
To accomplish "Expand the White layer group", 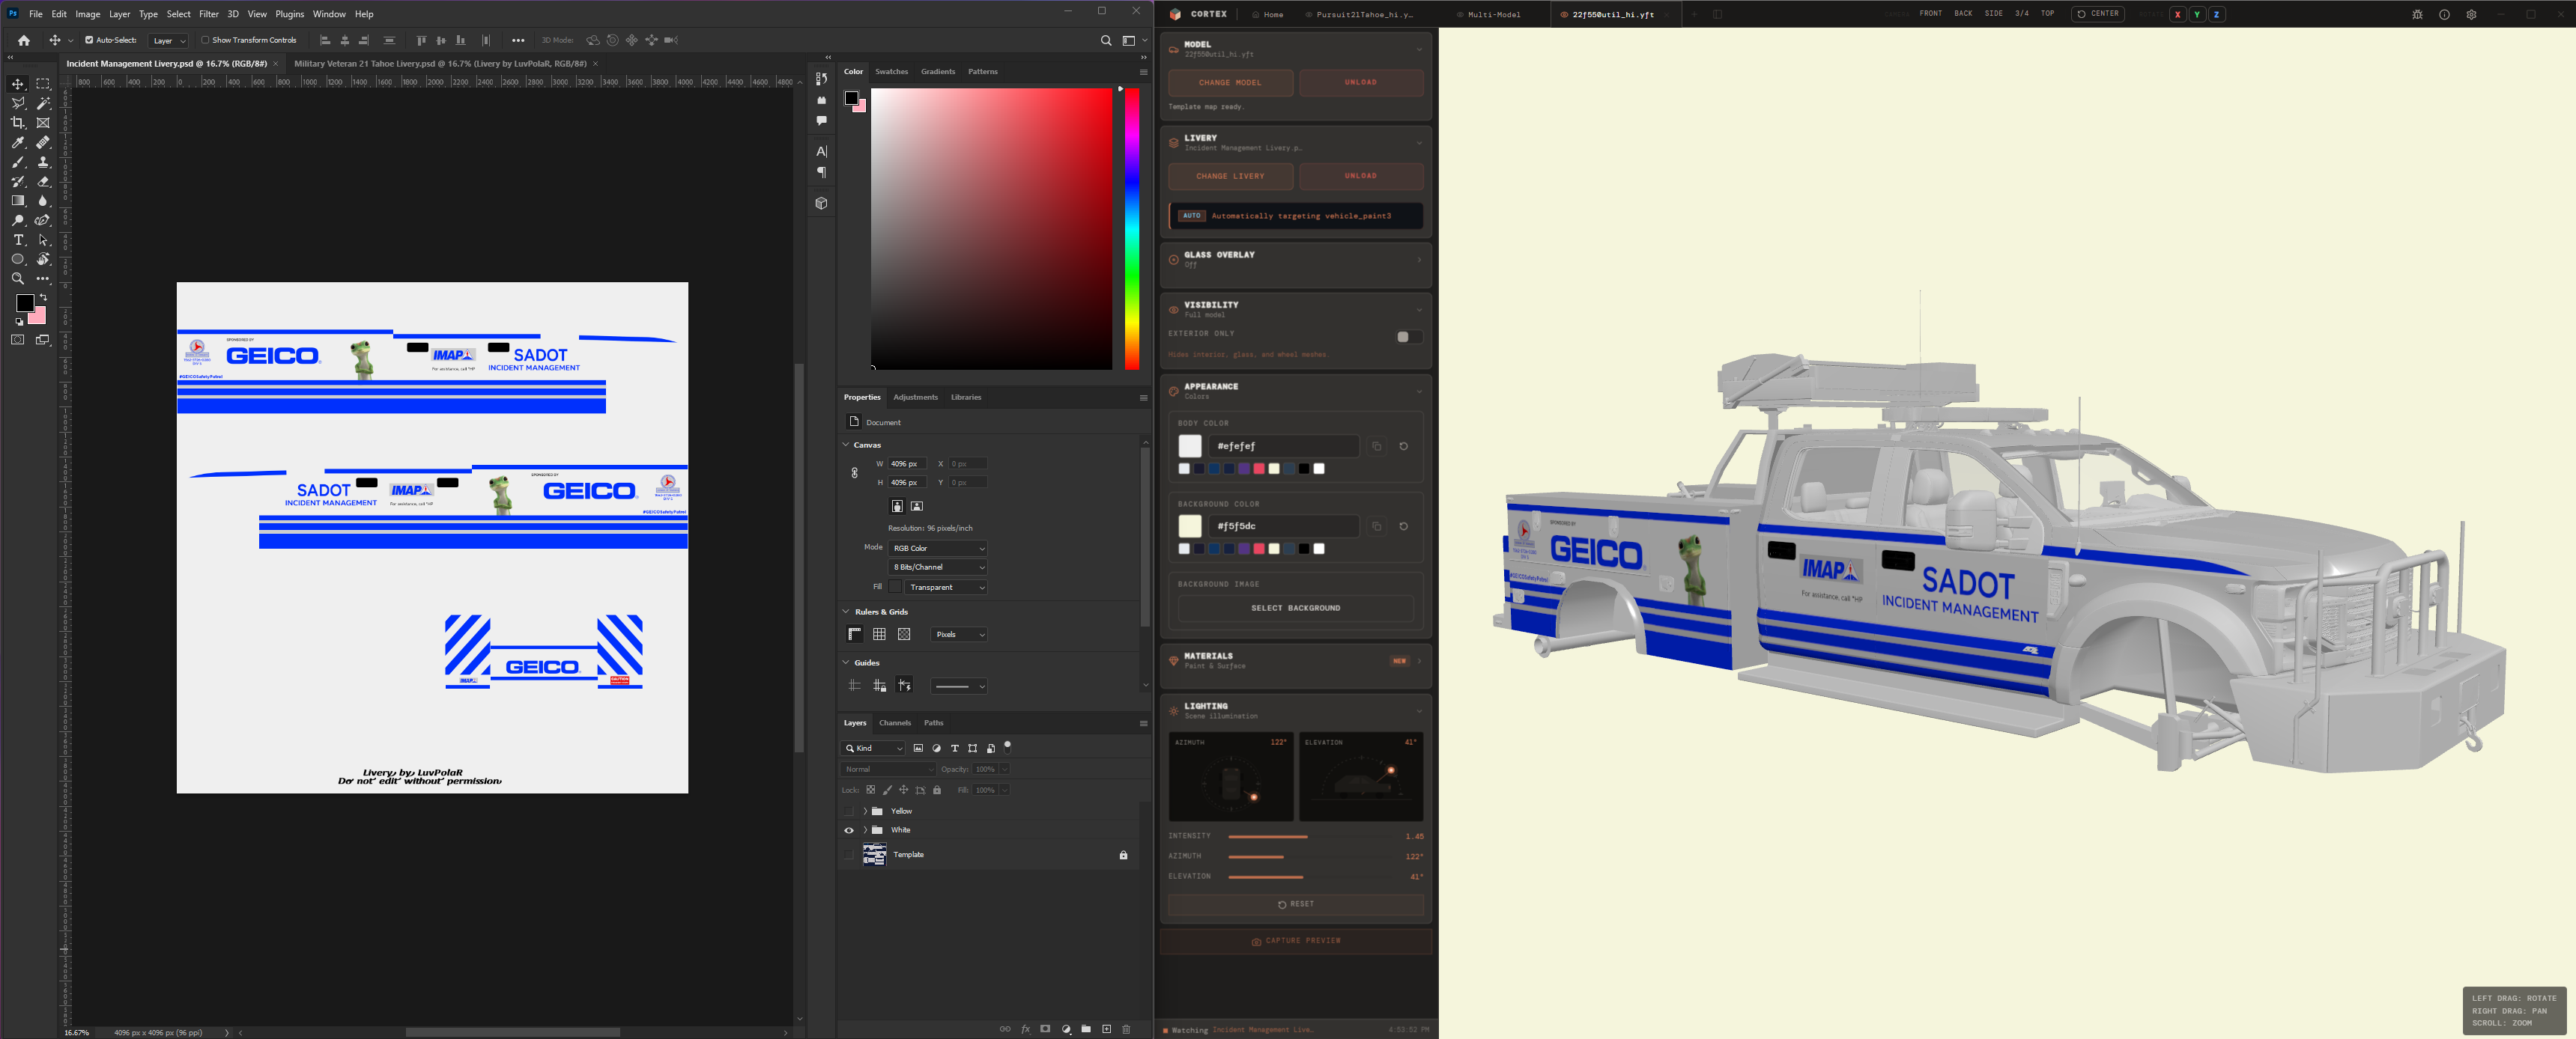I will point(865,830).
